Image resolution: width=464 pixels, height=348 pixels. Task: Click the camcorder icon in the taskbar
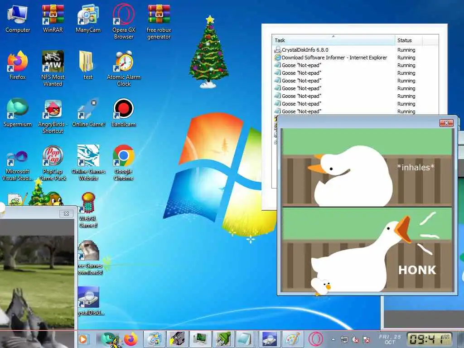177,339
